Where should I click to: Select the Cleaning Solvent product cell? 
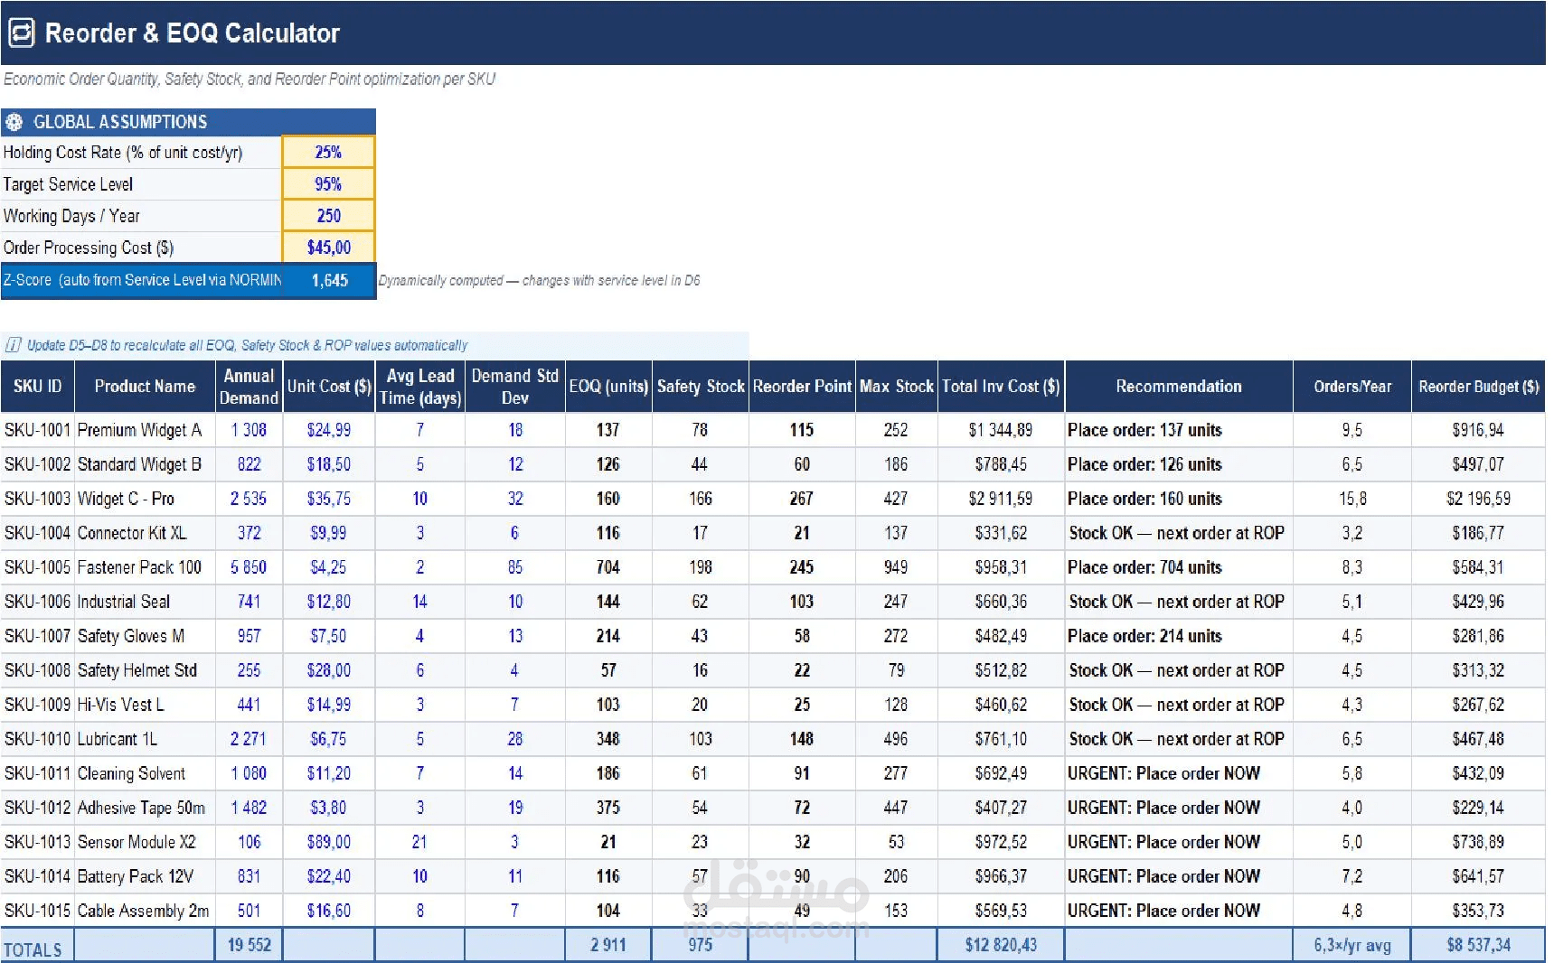point(145,773)
